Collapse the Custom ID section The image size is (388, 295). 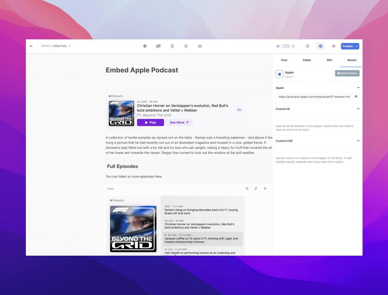pos(358,109)
